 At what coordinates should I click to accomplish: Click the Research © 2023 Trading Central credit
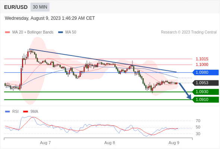(x=189, y=32)
